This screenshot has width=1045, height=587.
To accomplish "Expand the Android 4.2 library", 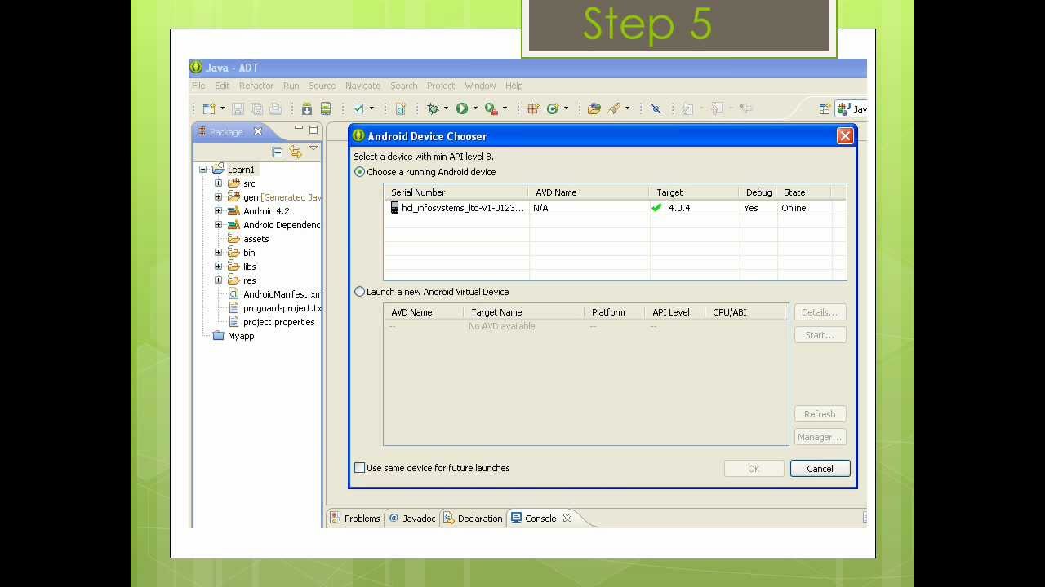I will 218,211.
